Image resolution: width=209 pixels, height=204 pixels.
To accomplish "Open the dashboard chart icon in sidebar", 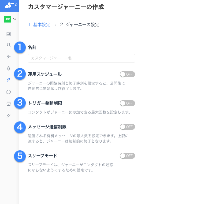I will [9, 34].
